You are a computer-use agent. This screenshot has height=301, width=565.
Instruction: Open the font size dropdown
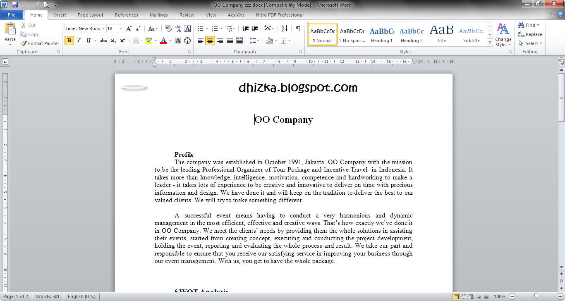(121, 29)
